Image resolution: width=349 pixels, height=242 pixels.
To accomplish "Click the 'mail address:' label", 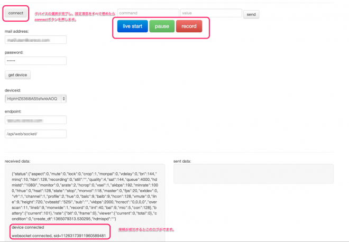I will (16, 31).
